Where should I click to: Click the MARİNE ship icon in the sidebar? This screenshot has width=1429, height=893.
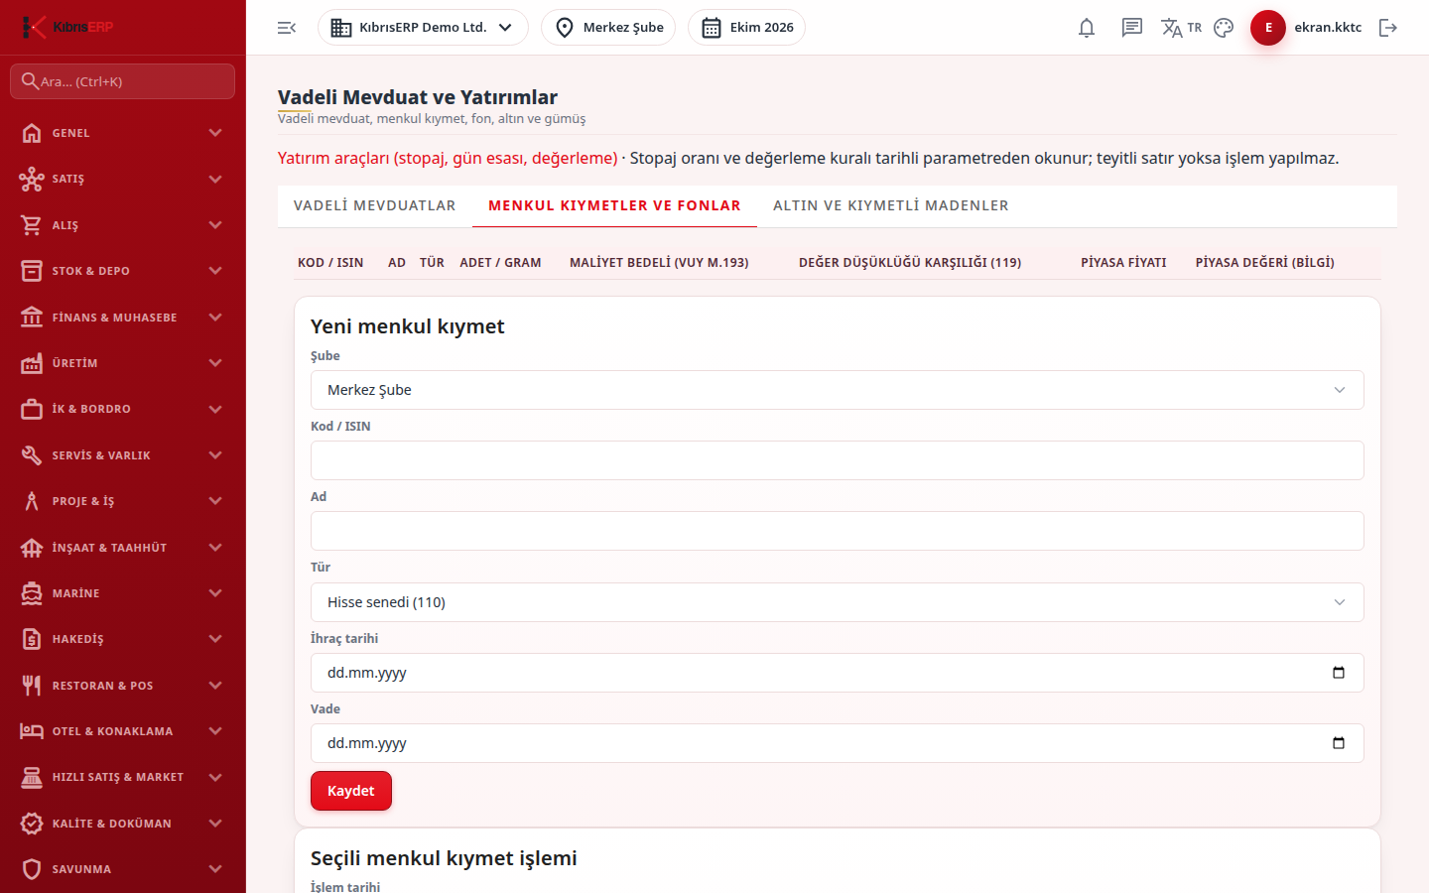coord(32,593)
